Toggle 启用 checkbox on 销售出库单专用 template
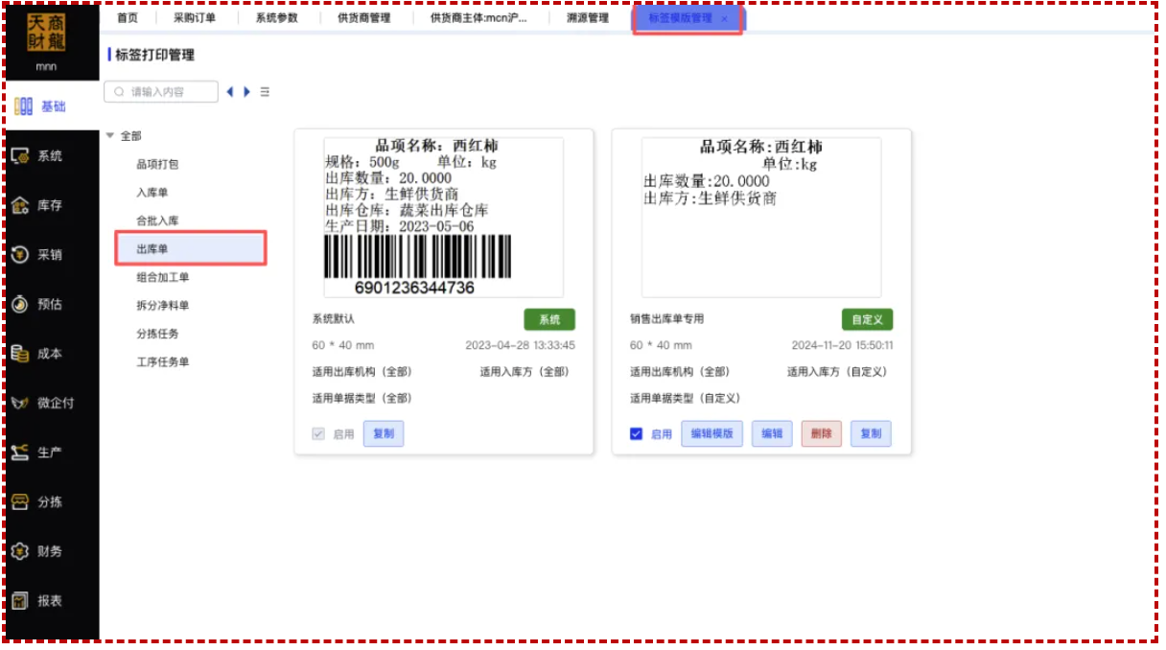Image resolution: width=1166 pixels, height=650 pixels. pyautogui.click(x=636, y=434)
